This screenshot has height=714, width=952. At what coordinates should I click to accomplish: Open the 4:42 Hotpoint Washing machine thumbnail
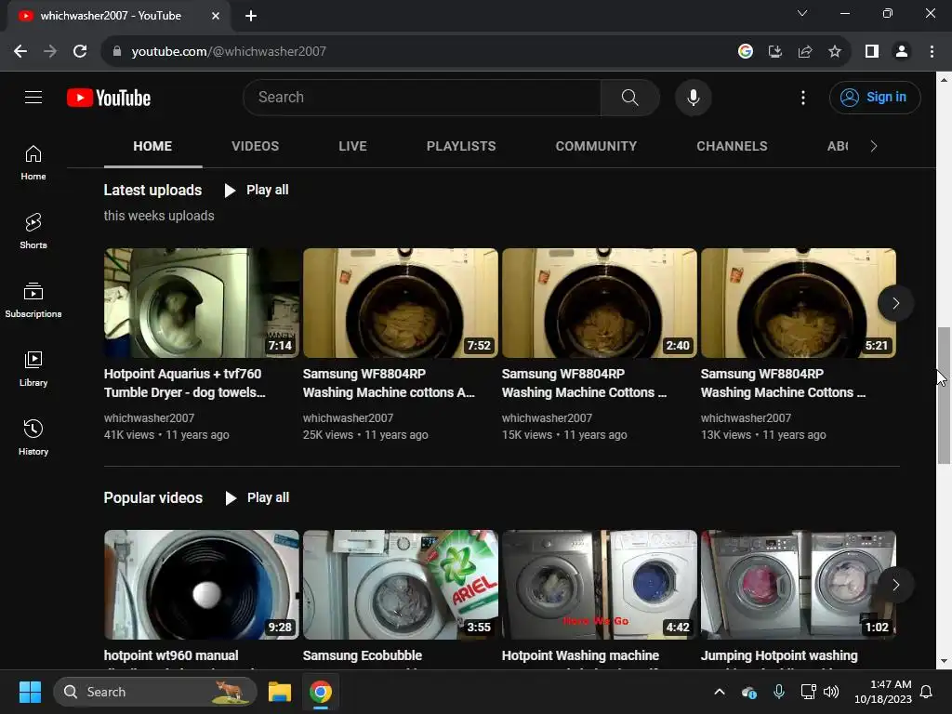(x=600, y=585)
